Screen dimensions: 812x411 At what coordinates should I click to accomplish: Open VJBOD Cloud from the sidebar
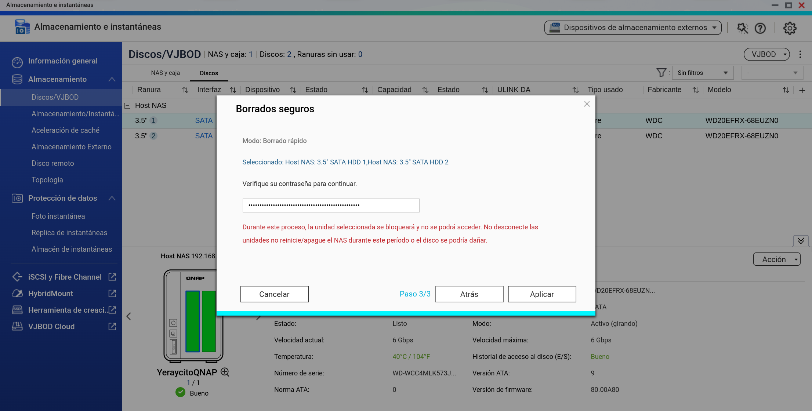[51, 327]
